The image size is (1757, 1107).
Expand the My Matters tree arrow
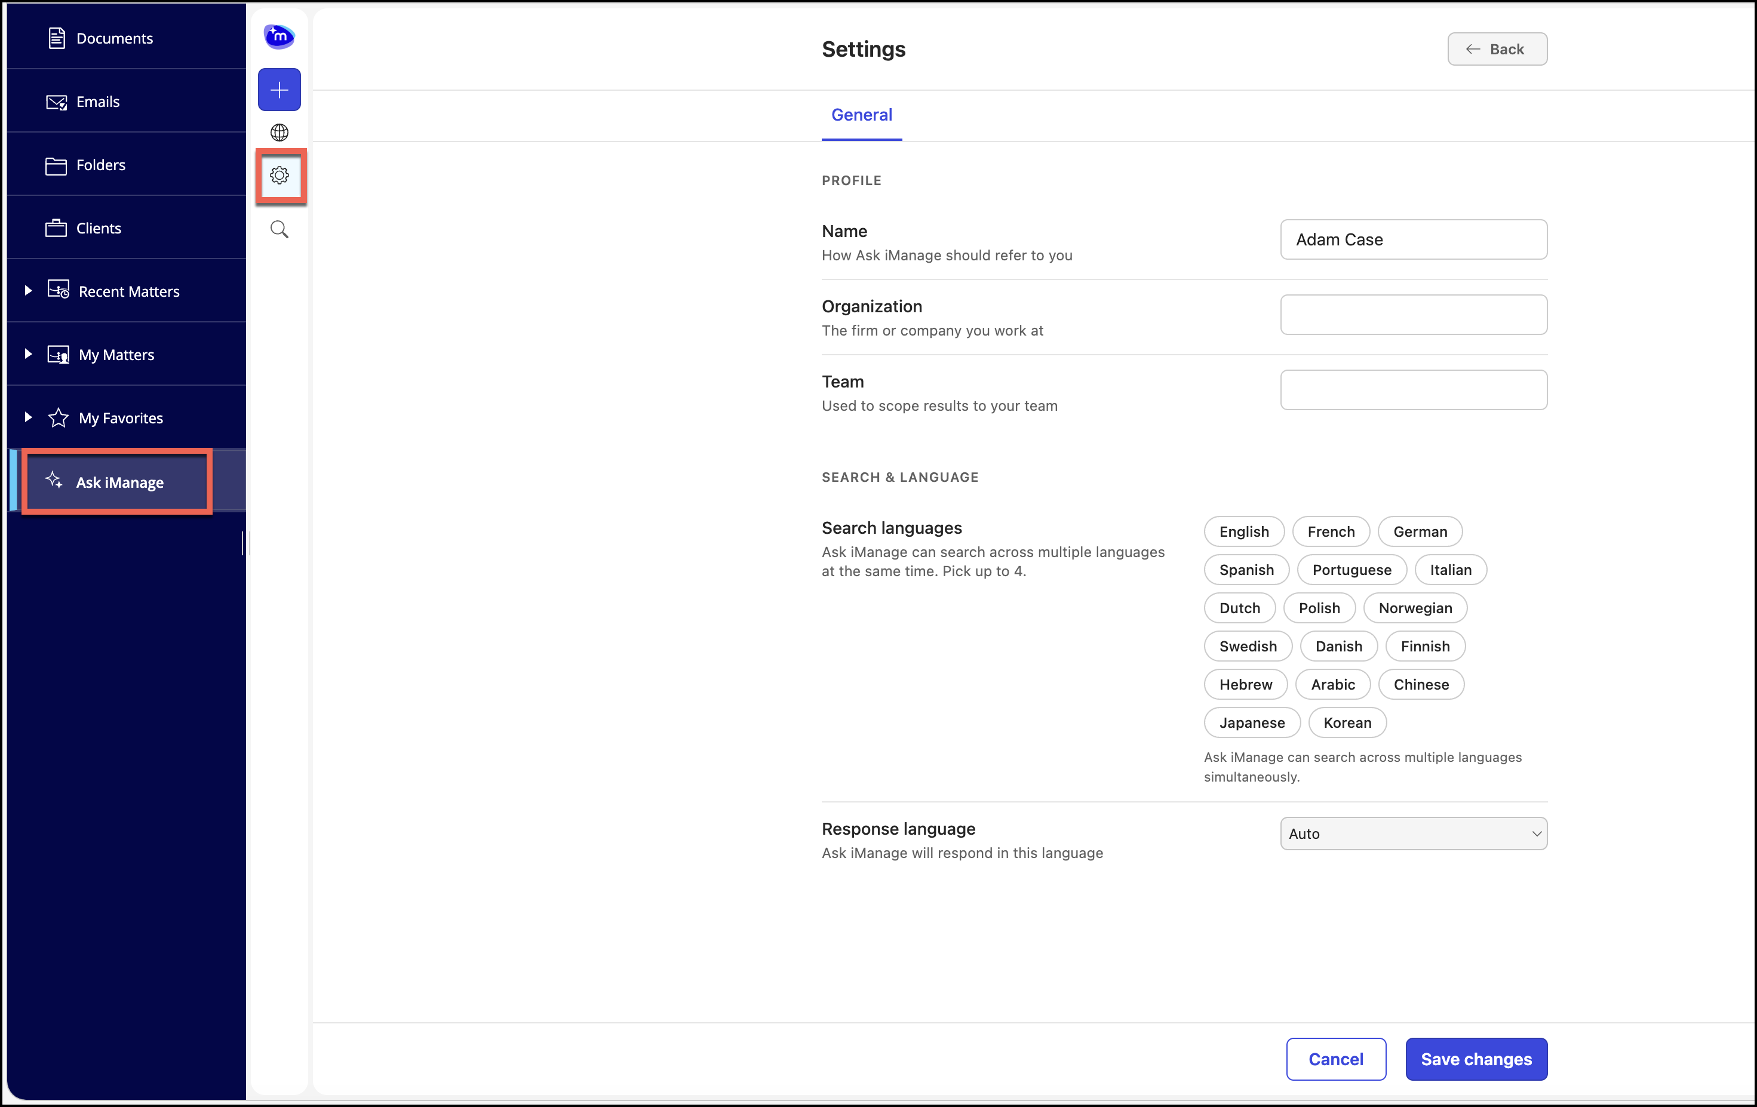27,354
